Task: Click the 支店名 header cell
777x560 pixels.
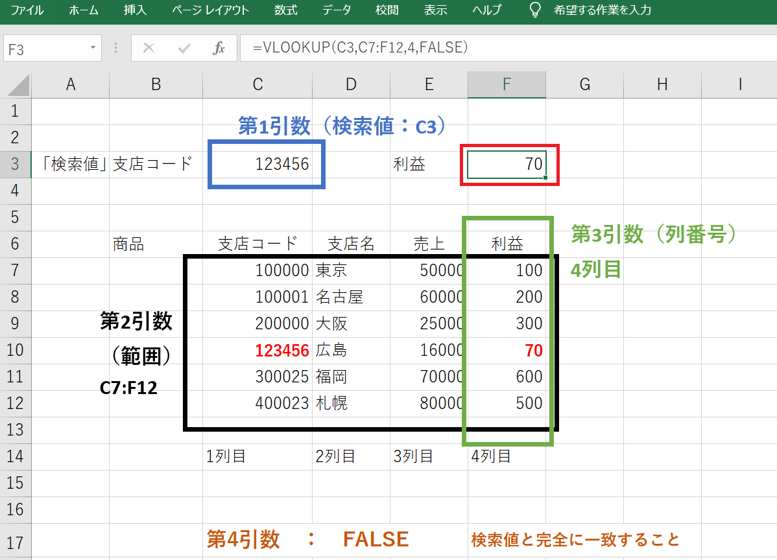Action: click(352, 244)
